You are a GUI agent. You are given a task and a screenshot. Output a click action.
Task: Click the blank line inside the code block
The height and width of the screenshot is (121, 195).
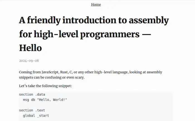click(84, 105)
